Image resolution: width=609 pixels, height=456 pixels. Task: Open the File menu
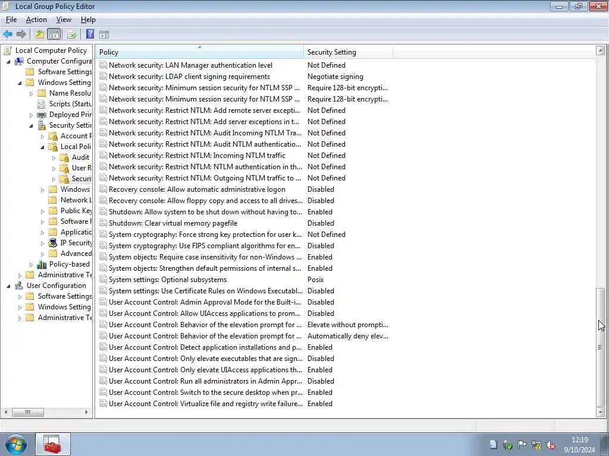point(11,20)
